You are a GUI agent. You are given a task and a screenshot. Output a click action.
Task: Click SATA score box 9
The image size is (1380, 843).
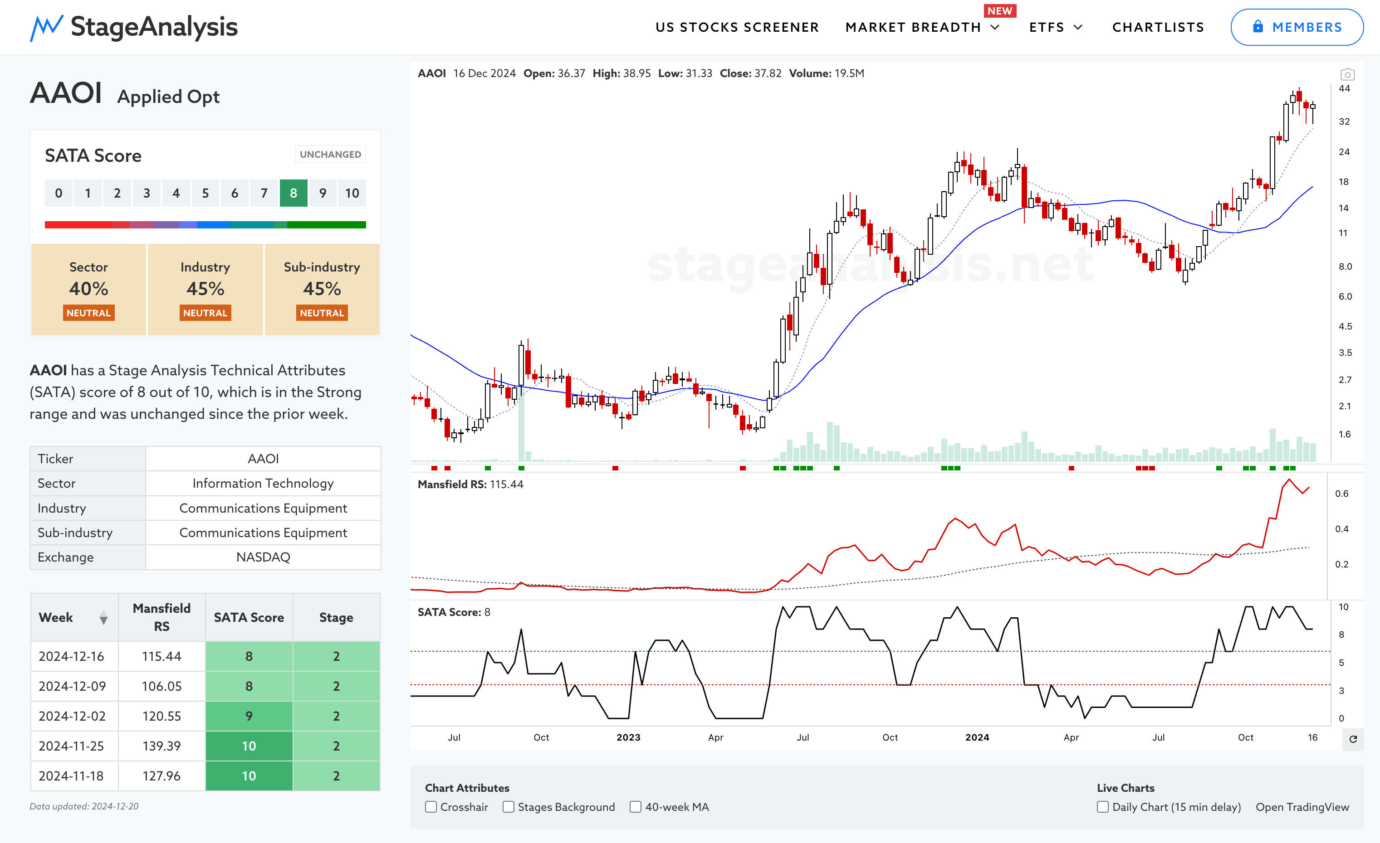click(323, 193)
